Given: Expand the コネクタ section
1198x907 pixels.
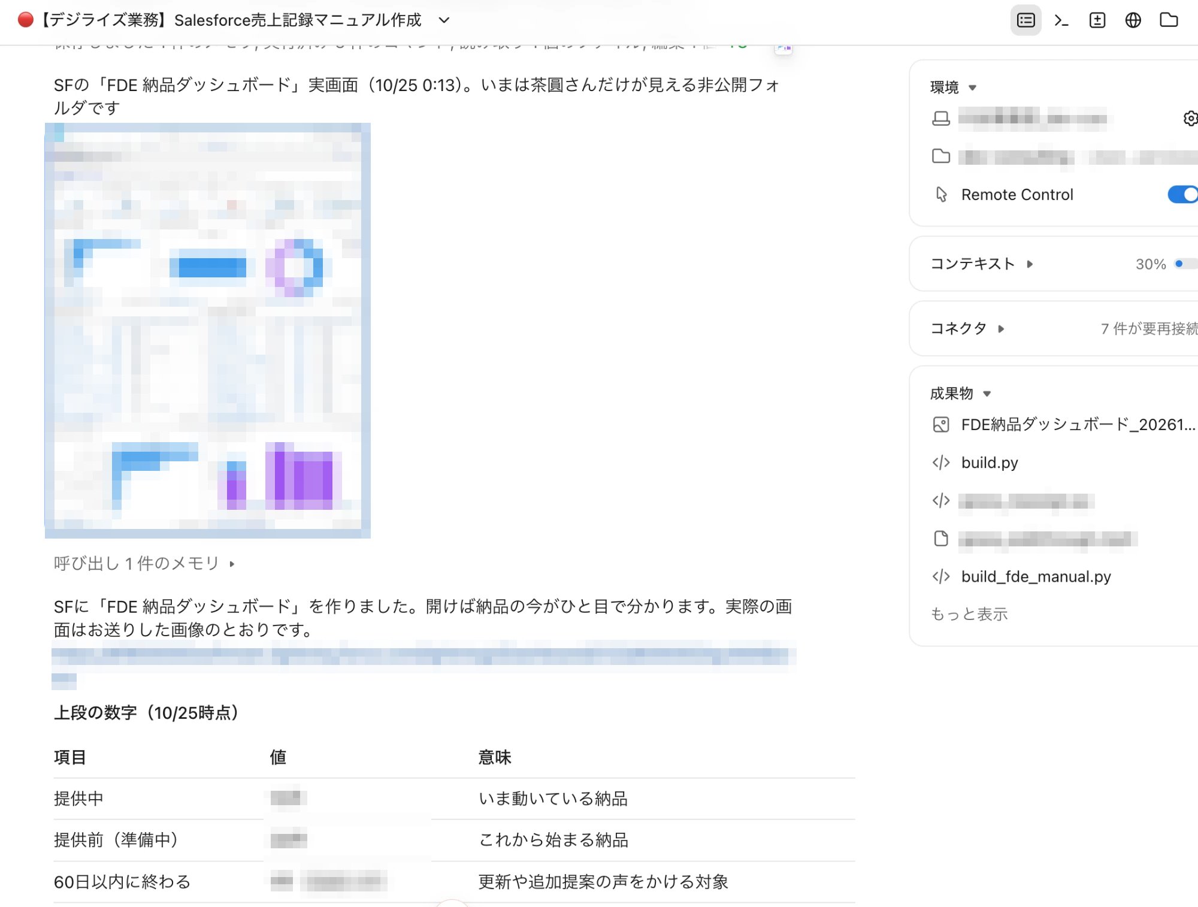Looking at the screenshot, I should (967, 328).
